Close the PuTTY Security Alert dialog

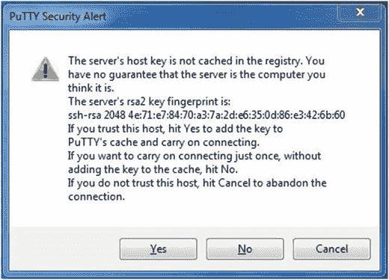coord(360,12)
